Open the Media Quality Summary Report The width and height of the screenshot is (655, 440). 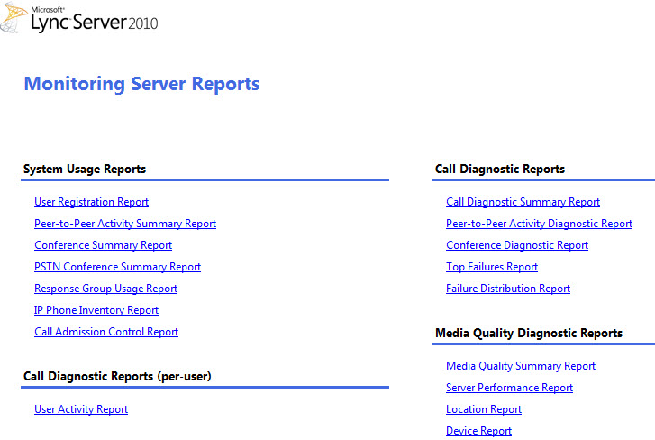(521, 366)
